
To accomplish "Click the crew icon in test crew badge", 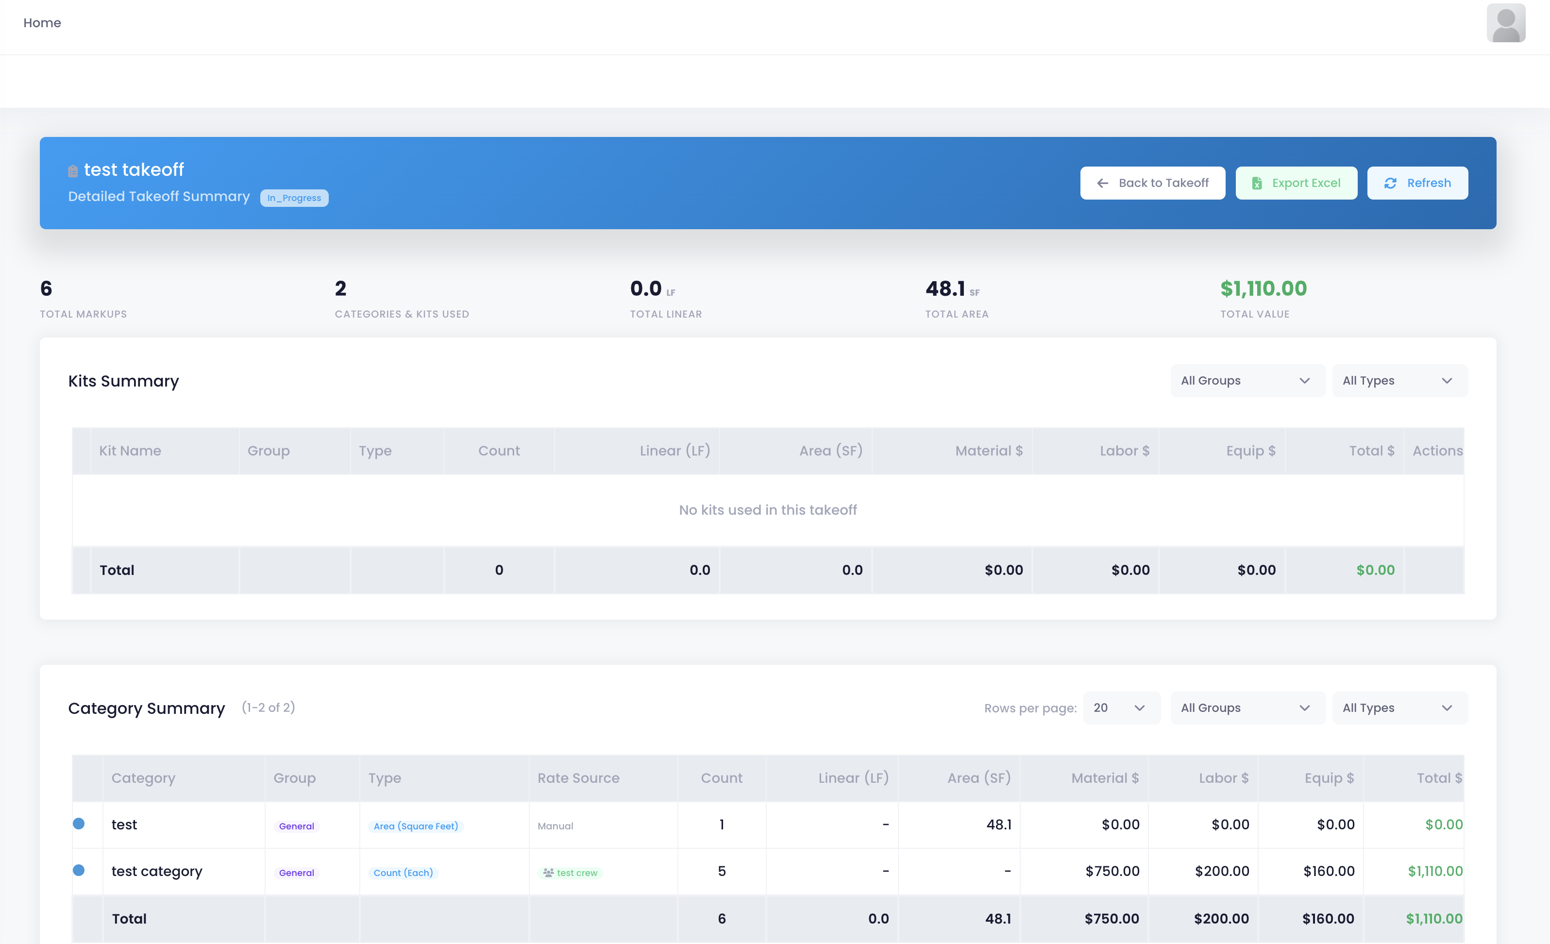I will click(x=548, y=872).
